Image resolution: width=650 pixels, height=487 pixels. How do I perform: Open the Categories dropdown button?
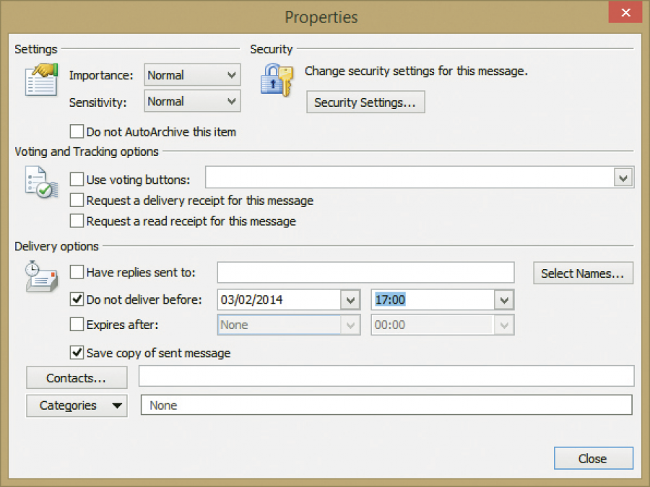click(x=77, y=405)
